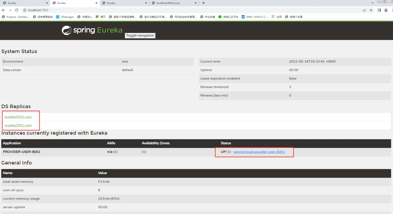393x214 pixels.
Task: Click the Toggle navigation button
Action: click(x=140, y=35)
